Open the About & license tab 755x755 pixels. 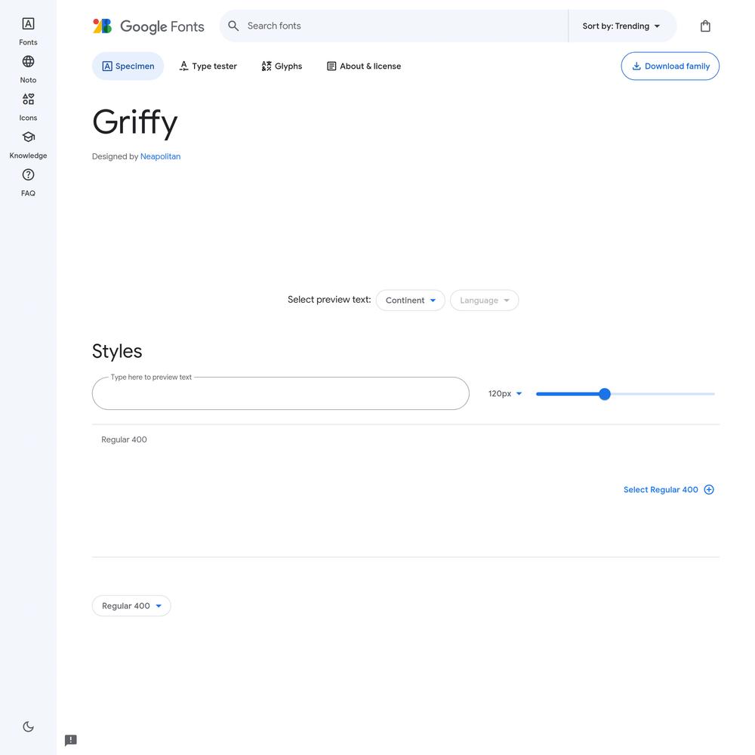(364, 66)
